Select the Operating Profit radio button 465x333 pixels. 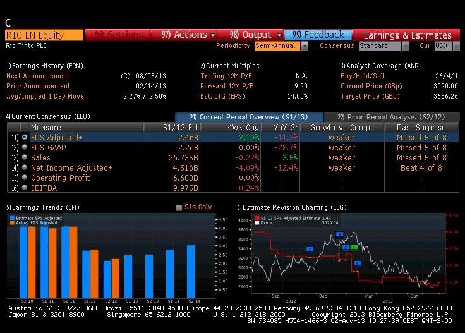[25, 178]
